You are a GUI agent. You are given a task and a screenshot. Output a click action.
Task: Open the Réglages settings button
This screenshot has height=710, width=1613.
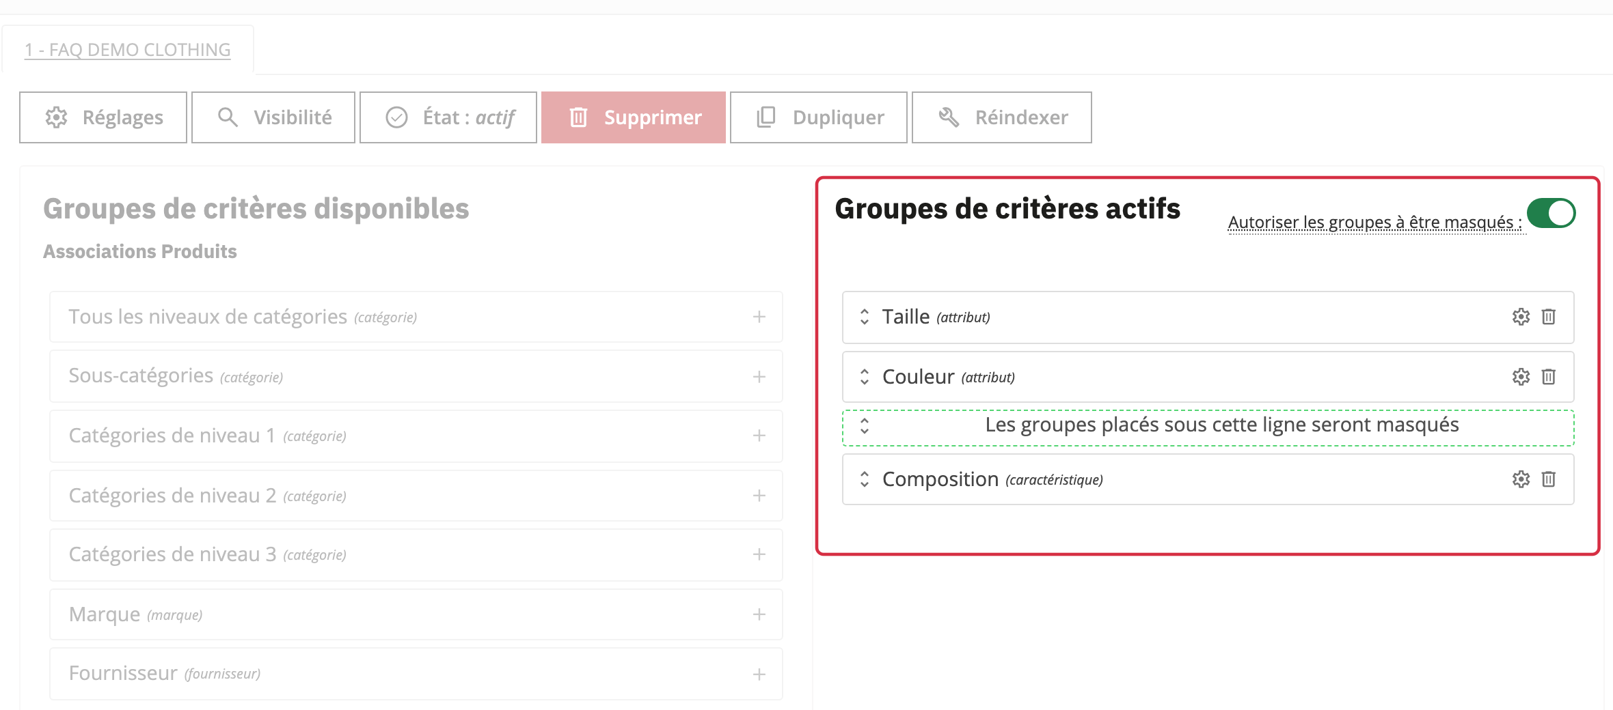coord(103,117)
